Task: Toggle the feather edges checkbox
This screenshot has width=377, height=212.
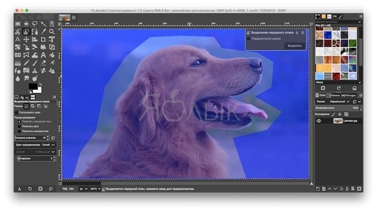Action: (x=16, y=112)
